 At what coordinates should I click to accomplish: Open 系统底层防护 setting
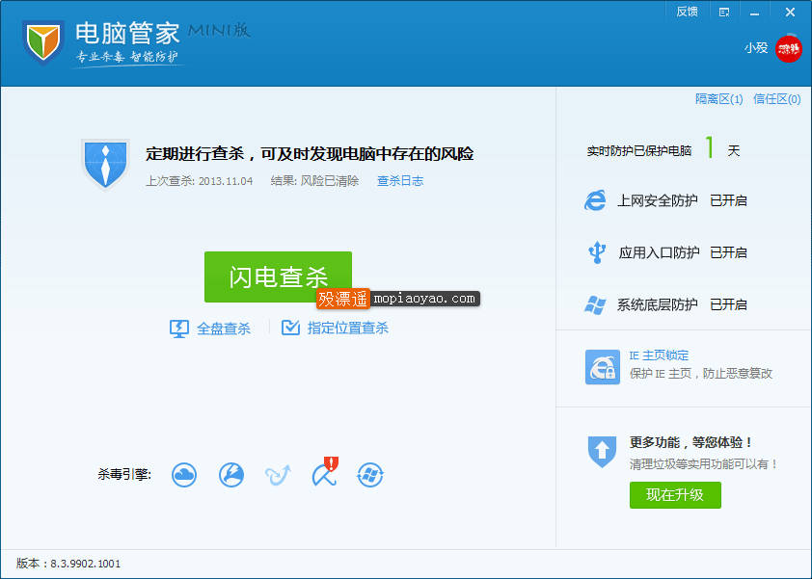pyautogui.click(x=657, y=304)
